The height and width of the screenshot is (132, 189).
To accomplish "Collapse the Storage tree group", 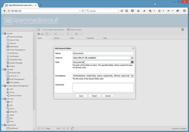I will [x=3, y=69].
